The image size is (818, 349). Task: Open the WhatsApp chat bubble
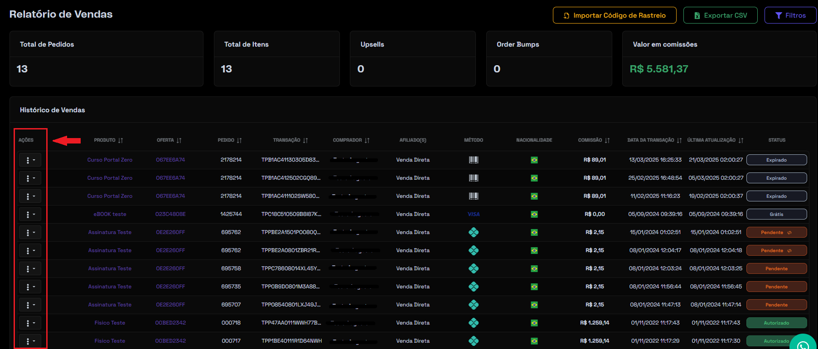coord(803,344)
